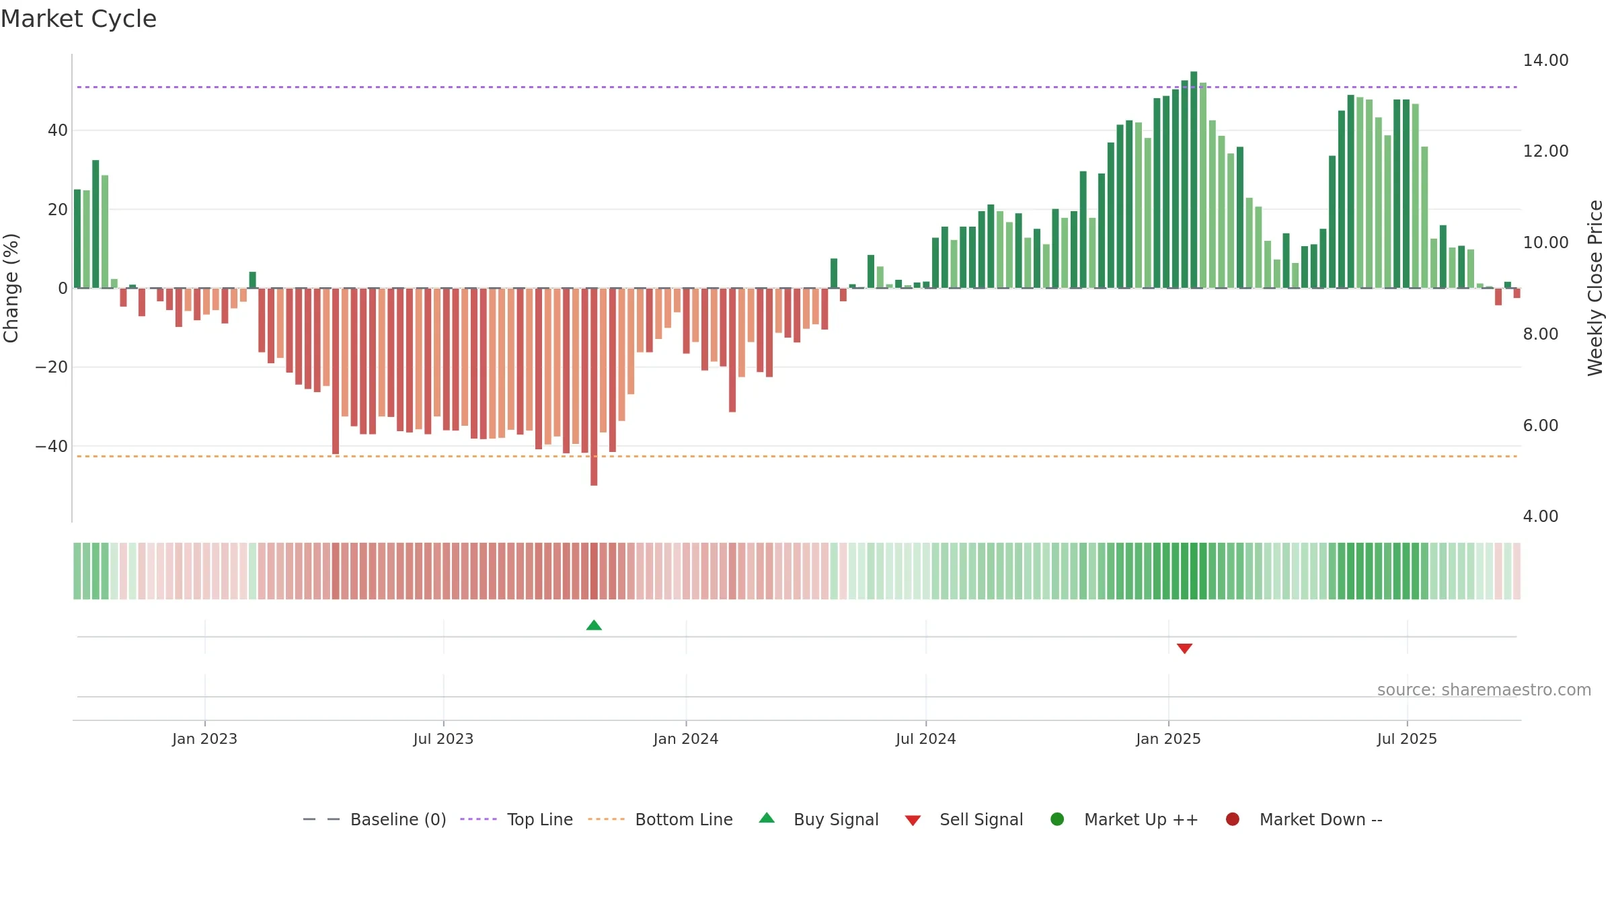The height and width of the screenshot is (908, 1614).
Task: Click the green Buy Signal legend triangle icon
Action: pos(767,818)
